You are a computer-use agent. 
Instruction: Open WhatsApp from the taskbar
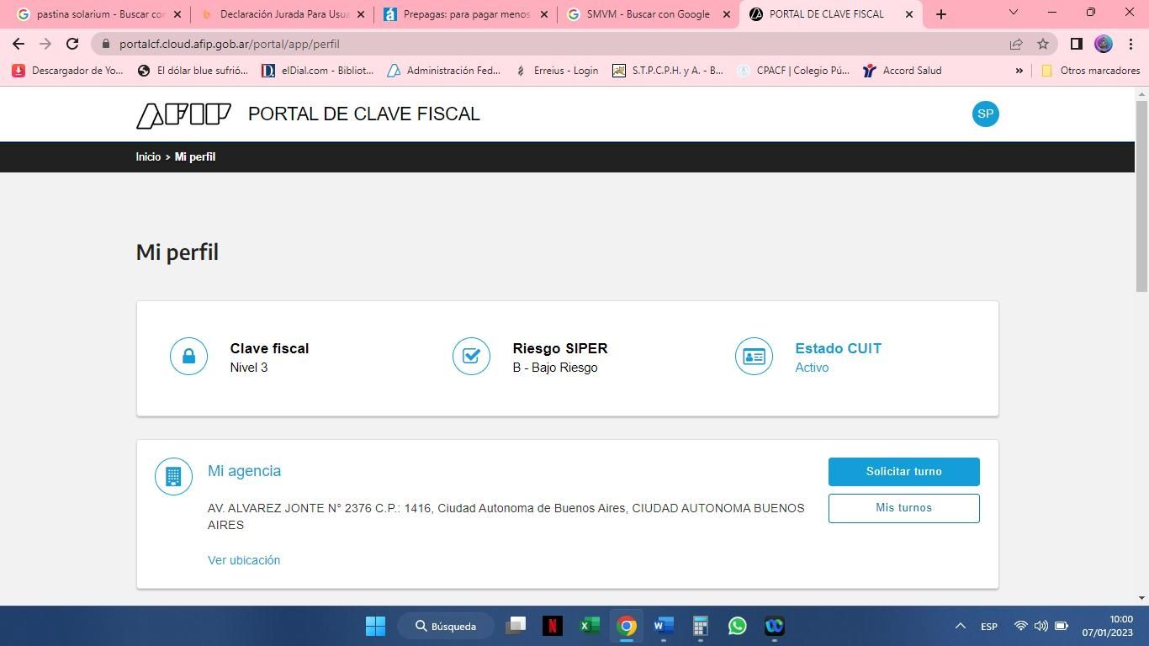coord(737,626)
